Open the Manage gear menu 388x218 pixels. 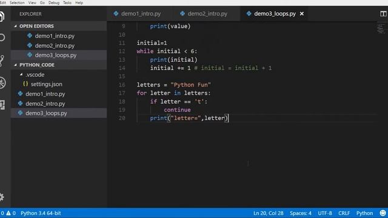tap(2, 197)
